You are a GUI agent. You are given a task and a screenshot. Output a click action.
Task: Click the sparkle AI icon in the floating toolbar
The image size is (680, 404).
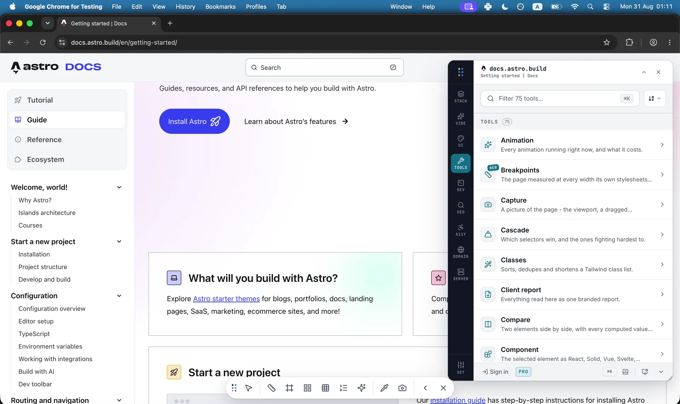point(362,388)
